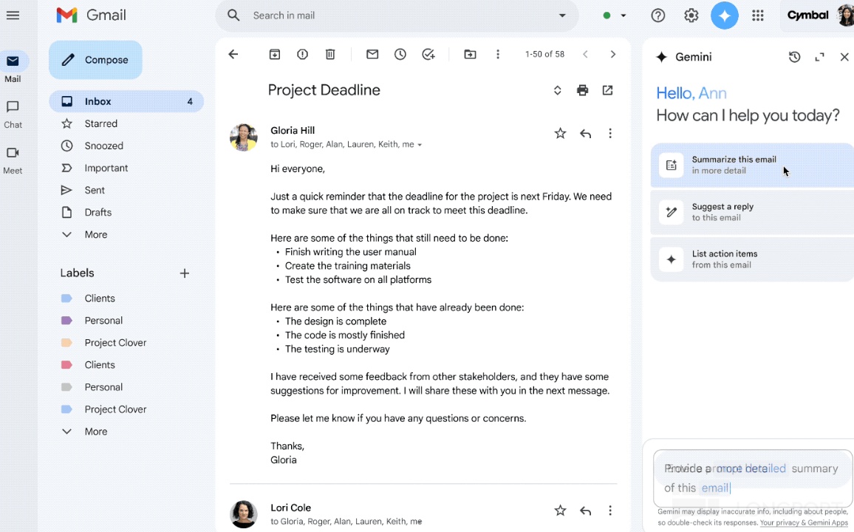Image resolution: width=854 pixels, height=532 pixels.
Task: Report this email as spam
Action: click(x=302, y=55)
